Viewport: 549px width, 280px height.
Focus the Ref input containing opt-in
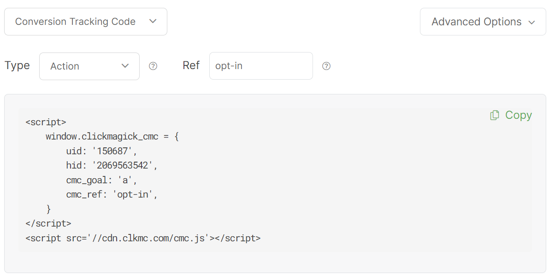tap(261, 66)
